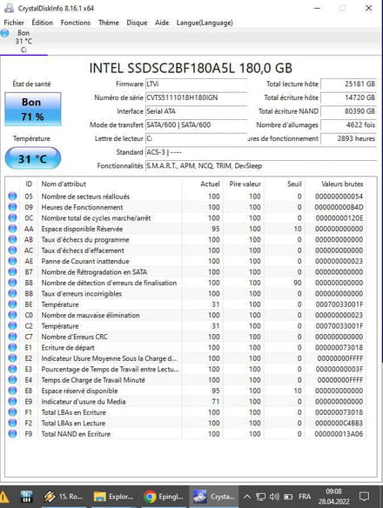Screen dimensions: 383x508
Task: Select the C: disk tab with Bon status
Action: [24, 41]
